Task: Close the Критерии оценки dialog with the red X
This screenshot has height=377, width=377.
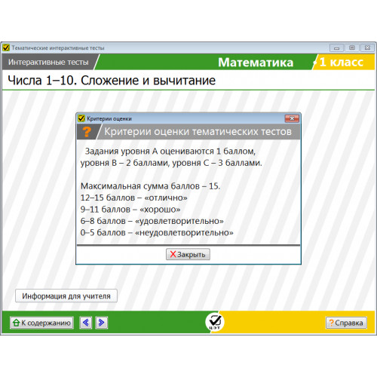Action: [292, 118]
